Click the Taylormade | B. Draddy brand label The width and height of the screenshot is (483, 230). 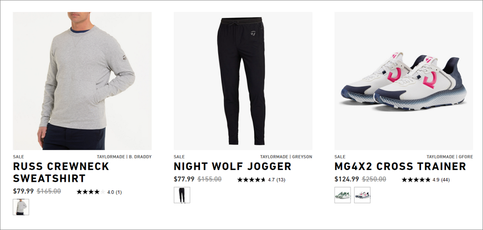click(124, 156)
